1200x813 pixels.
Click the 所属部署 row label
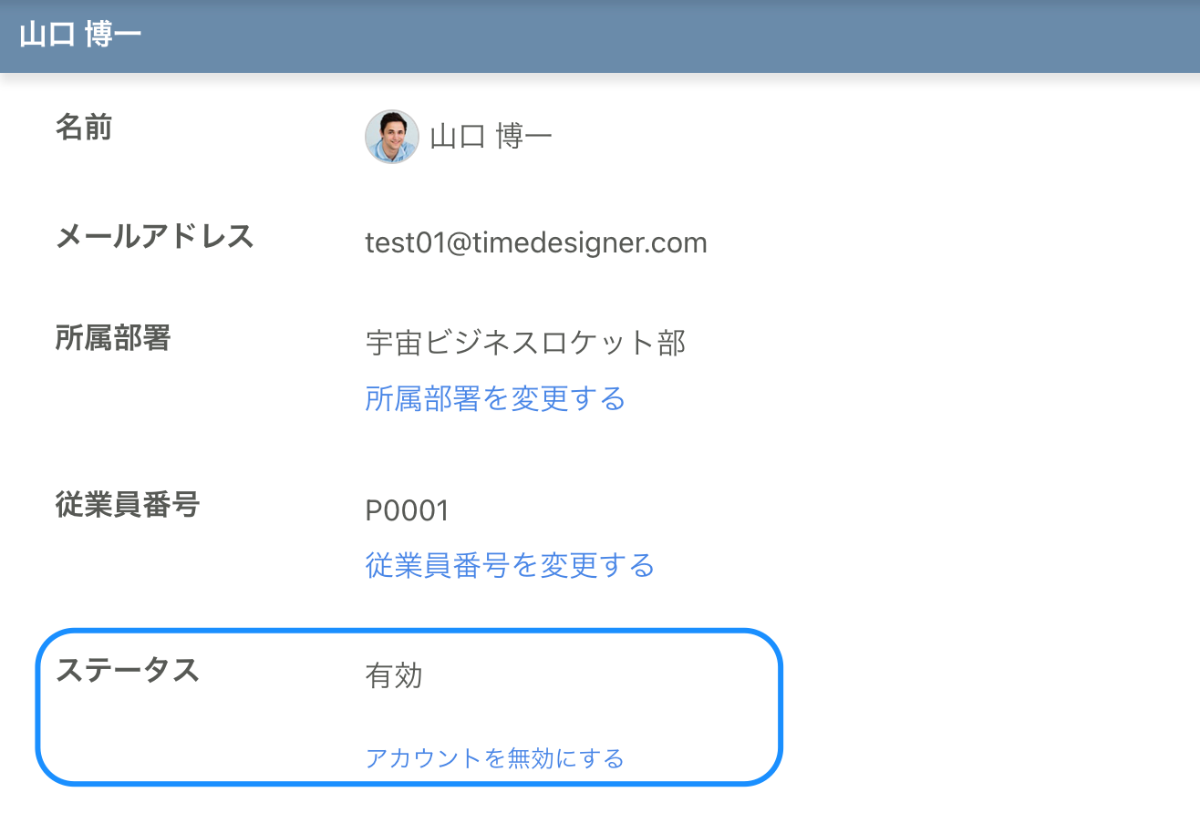coord(112,337)
